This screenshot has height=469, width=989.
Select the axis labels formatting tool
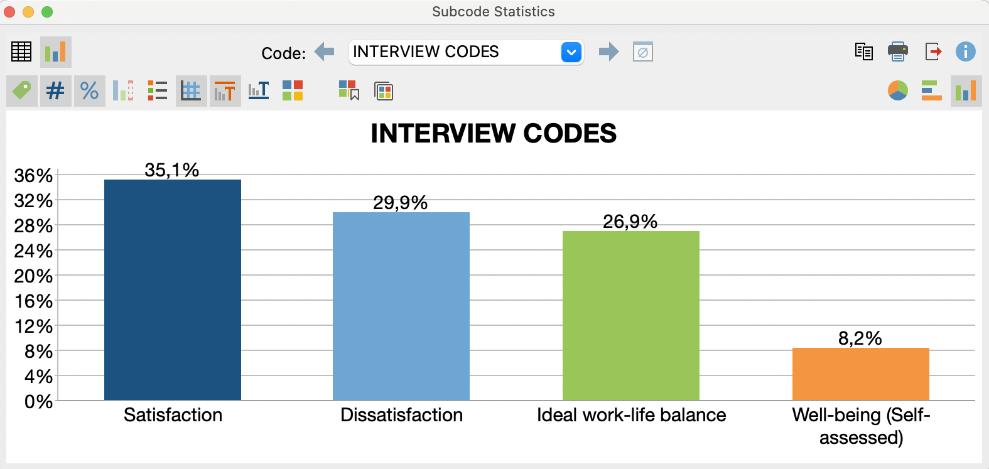(258, 90)
